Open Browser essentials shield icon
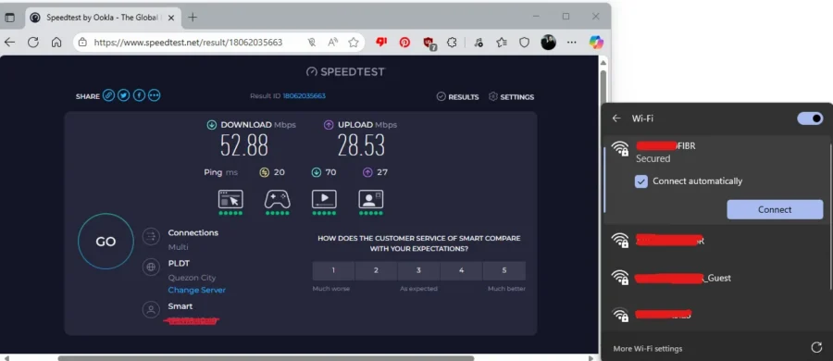 pyautogui.click(x=525, y=43)
